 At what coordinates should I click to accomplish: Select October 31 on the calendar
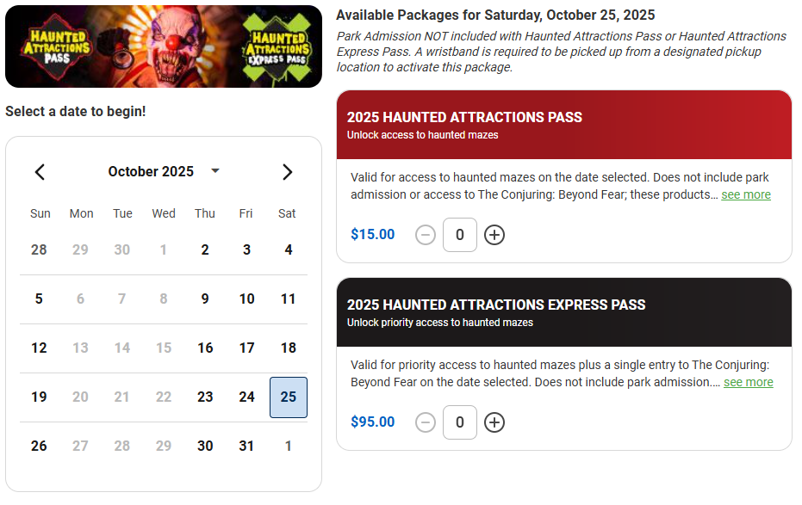coord(247,446)
